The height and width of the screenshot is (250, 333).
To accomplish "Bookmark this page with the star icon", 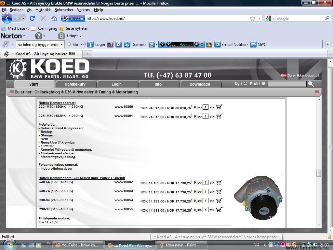I will (x=252, y=19).
